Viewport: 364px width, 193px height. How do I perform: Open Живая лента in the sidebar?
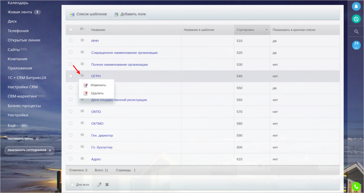(x=20, y=12)
